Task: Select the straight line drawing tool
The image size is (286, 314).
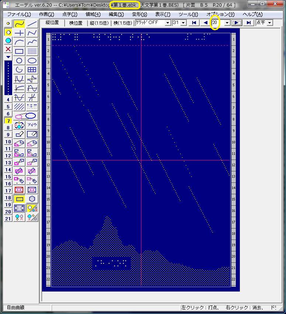Action: tap(32, 24)
